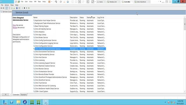Switch to the Citrix Storefront VM tab
The image size is (186, 105).
click(142, 2)
